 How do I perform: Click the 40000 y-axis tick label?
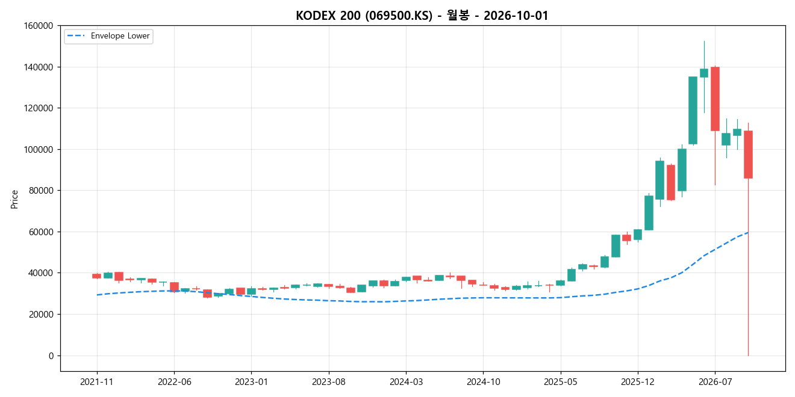point(42,273)
